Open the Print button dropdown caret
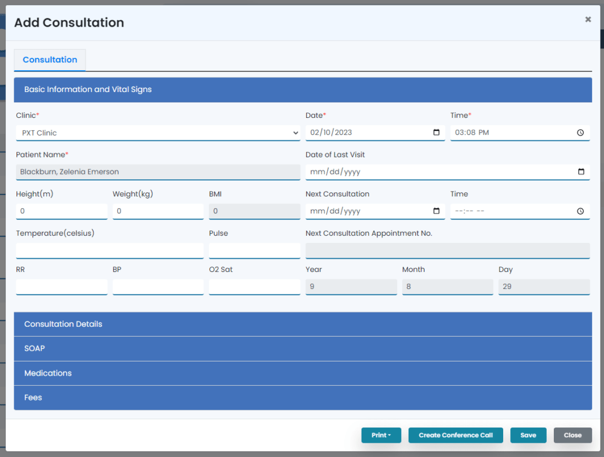Image resolution: width=604 pixels, height=457 pixels. [390, 435]
